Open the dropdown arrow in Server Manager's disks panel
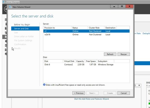The width and height of the screenshot is (150, 108). [139, 85]
